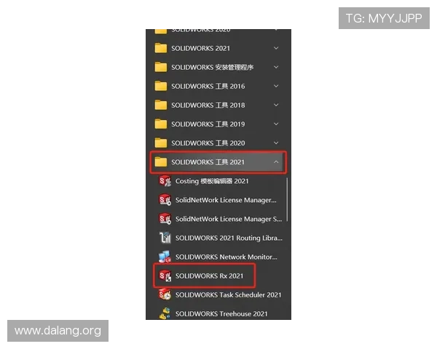Select the SOLIDWORKS 2021 folder label
Image resolution: width=437 pixels, height=349 pixels.
coord(200,48)
